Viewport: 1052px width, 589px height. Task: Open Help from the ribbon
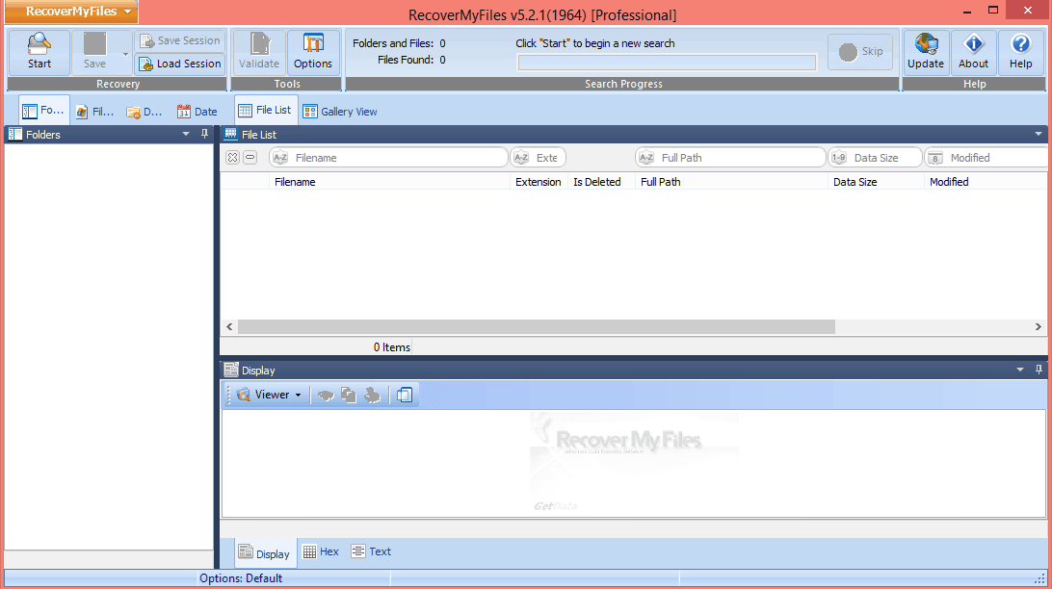(1021, 52)
